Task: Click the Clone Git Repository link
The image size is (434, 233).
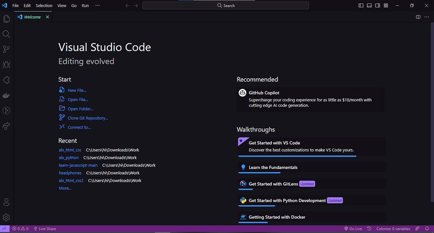Action: (x=88, y=118)
